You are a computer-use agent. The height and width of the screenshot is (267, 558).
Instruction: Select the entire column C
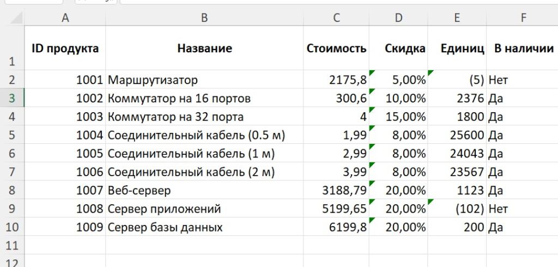336,18
